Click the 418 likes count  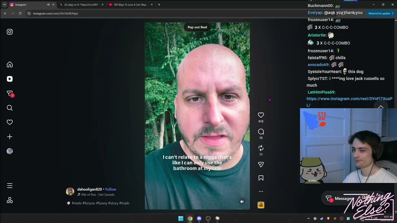click(x=261, y=121)
